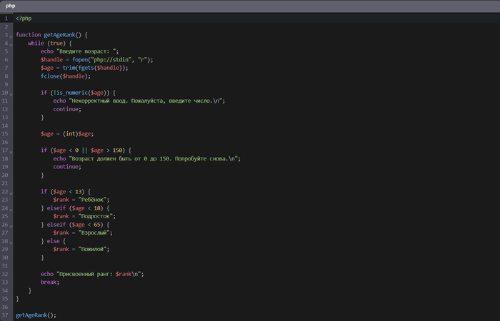Image resolution: width=500 pixels, height=321 pixels.
Task: Fold the is_numeric if block
Action: 11,94
